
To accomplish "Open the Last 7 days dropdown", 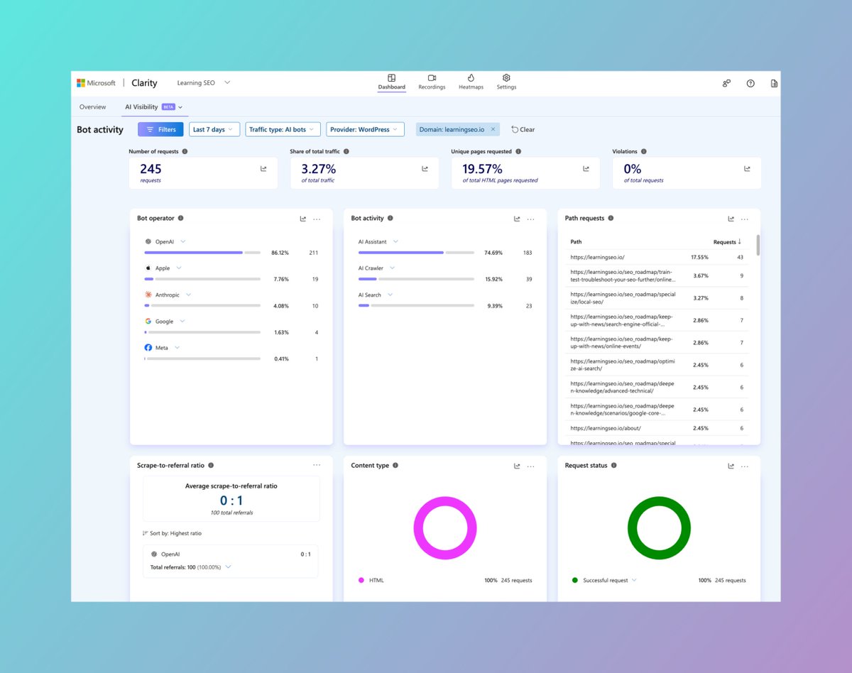I will click(214, 129).
